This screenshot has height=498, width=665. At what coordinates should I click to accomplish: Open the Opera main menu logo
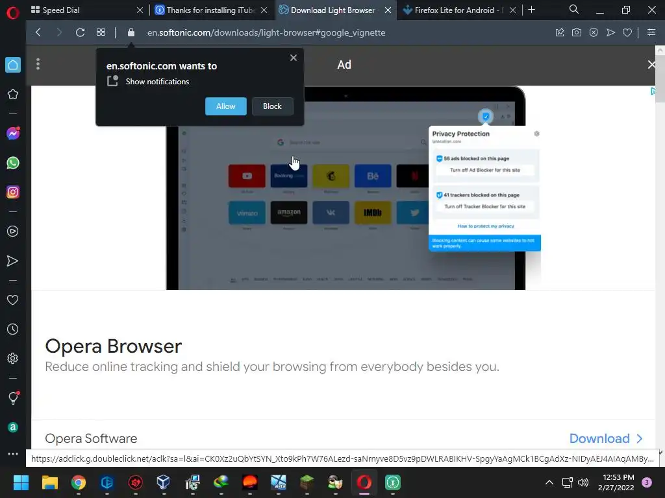point(13,13)
